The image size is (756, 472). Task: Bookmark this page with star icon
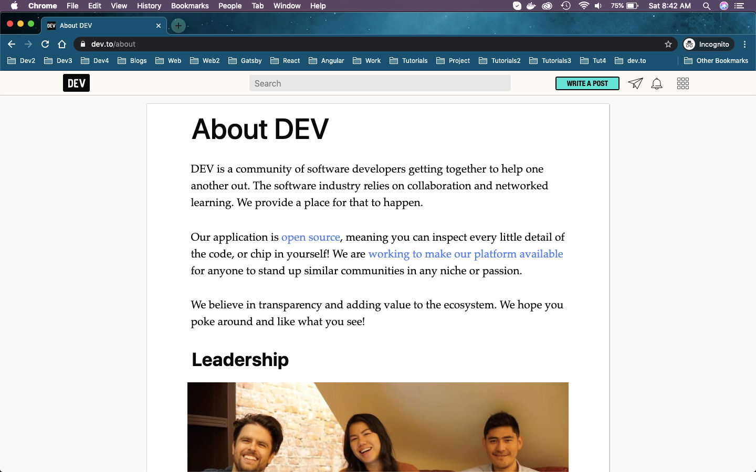[668, 44]
